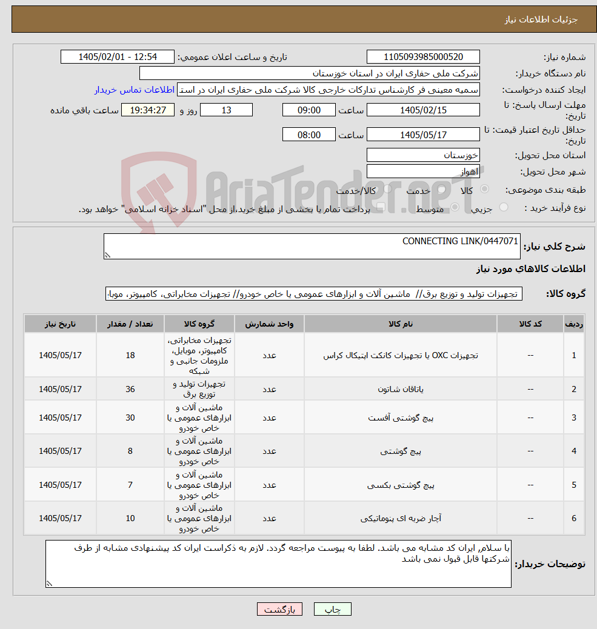Click goods group تجهیزات تولید و توزیع برق cell
The height and width of the screenshot is (629, 597).
[x=199, y=389]
